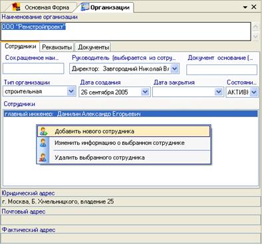Image resolution: width=262 pixels, height=244 pixels.
Task: Click the Документ основание input field
Action: pyautogui.click(x=221, y=70)
